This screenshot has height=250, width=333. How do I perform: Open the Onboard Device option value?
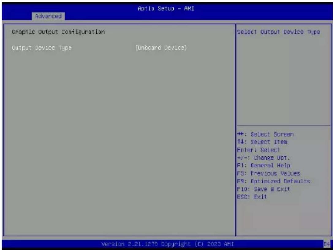point(161,48)
